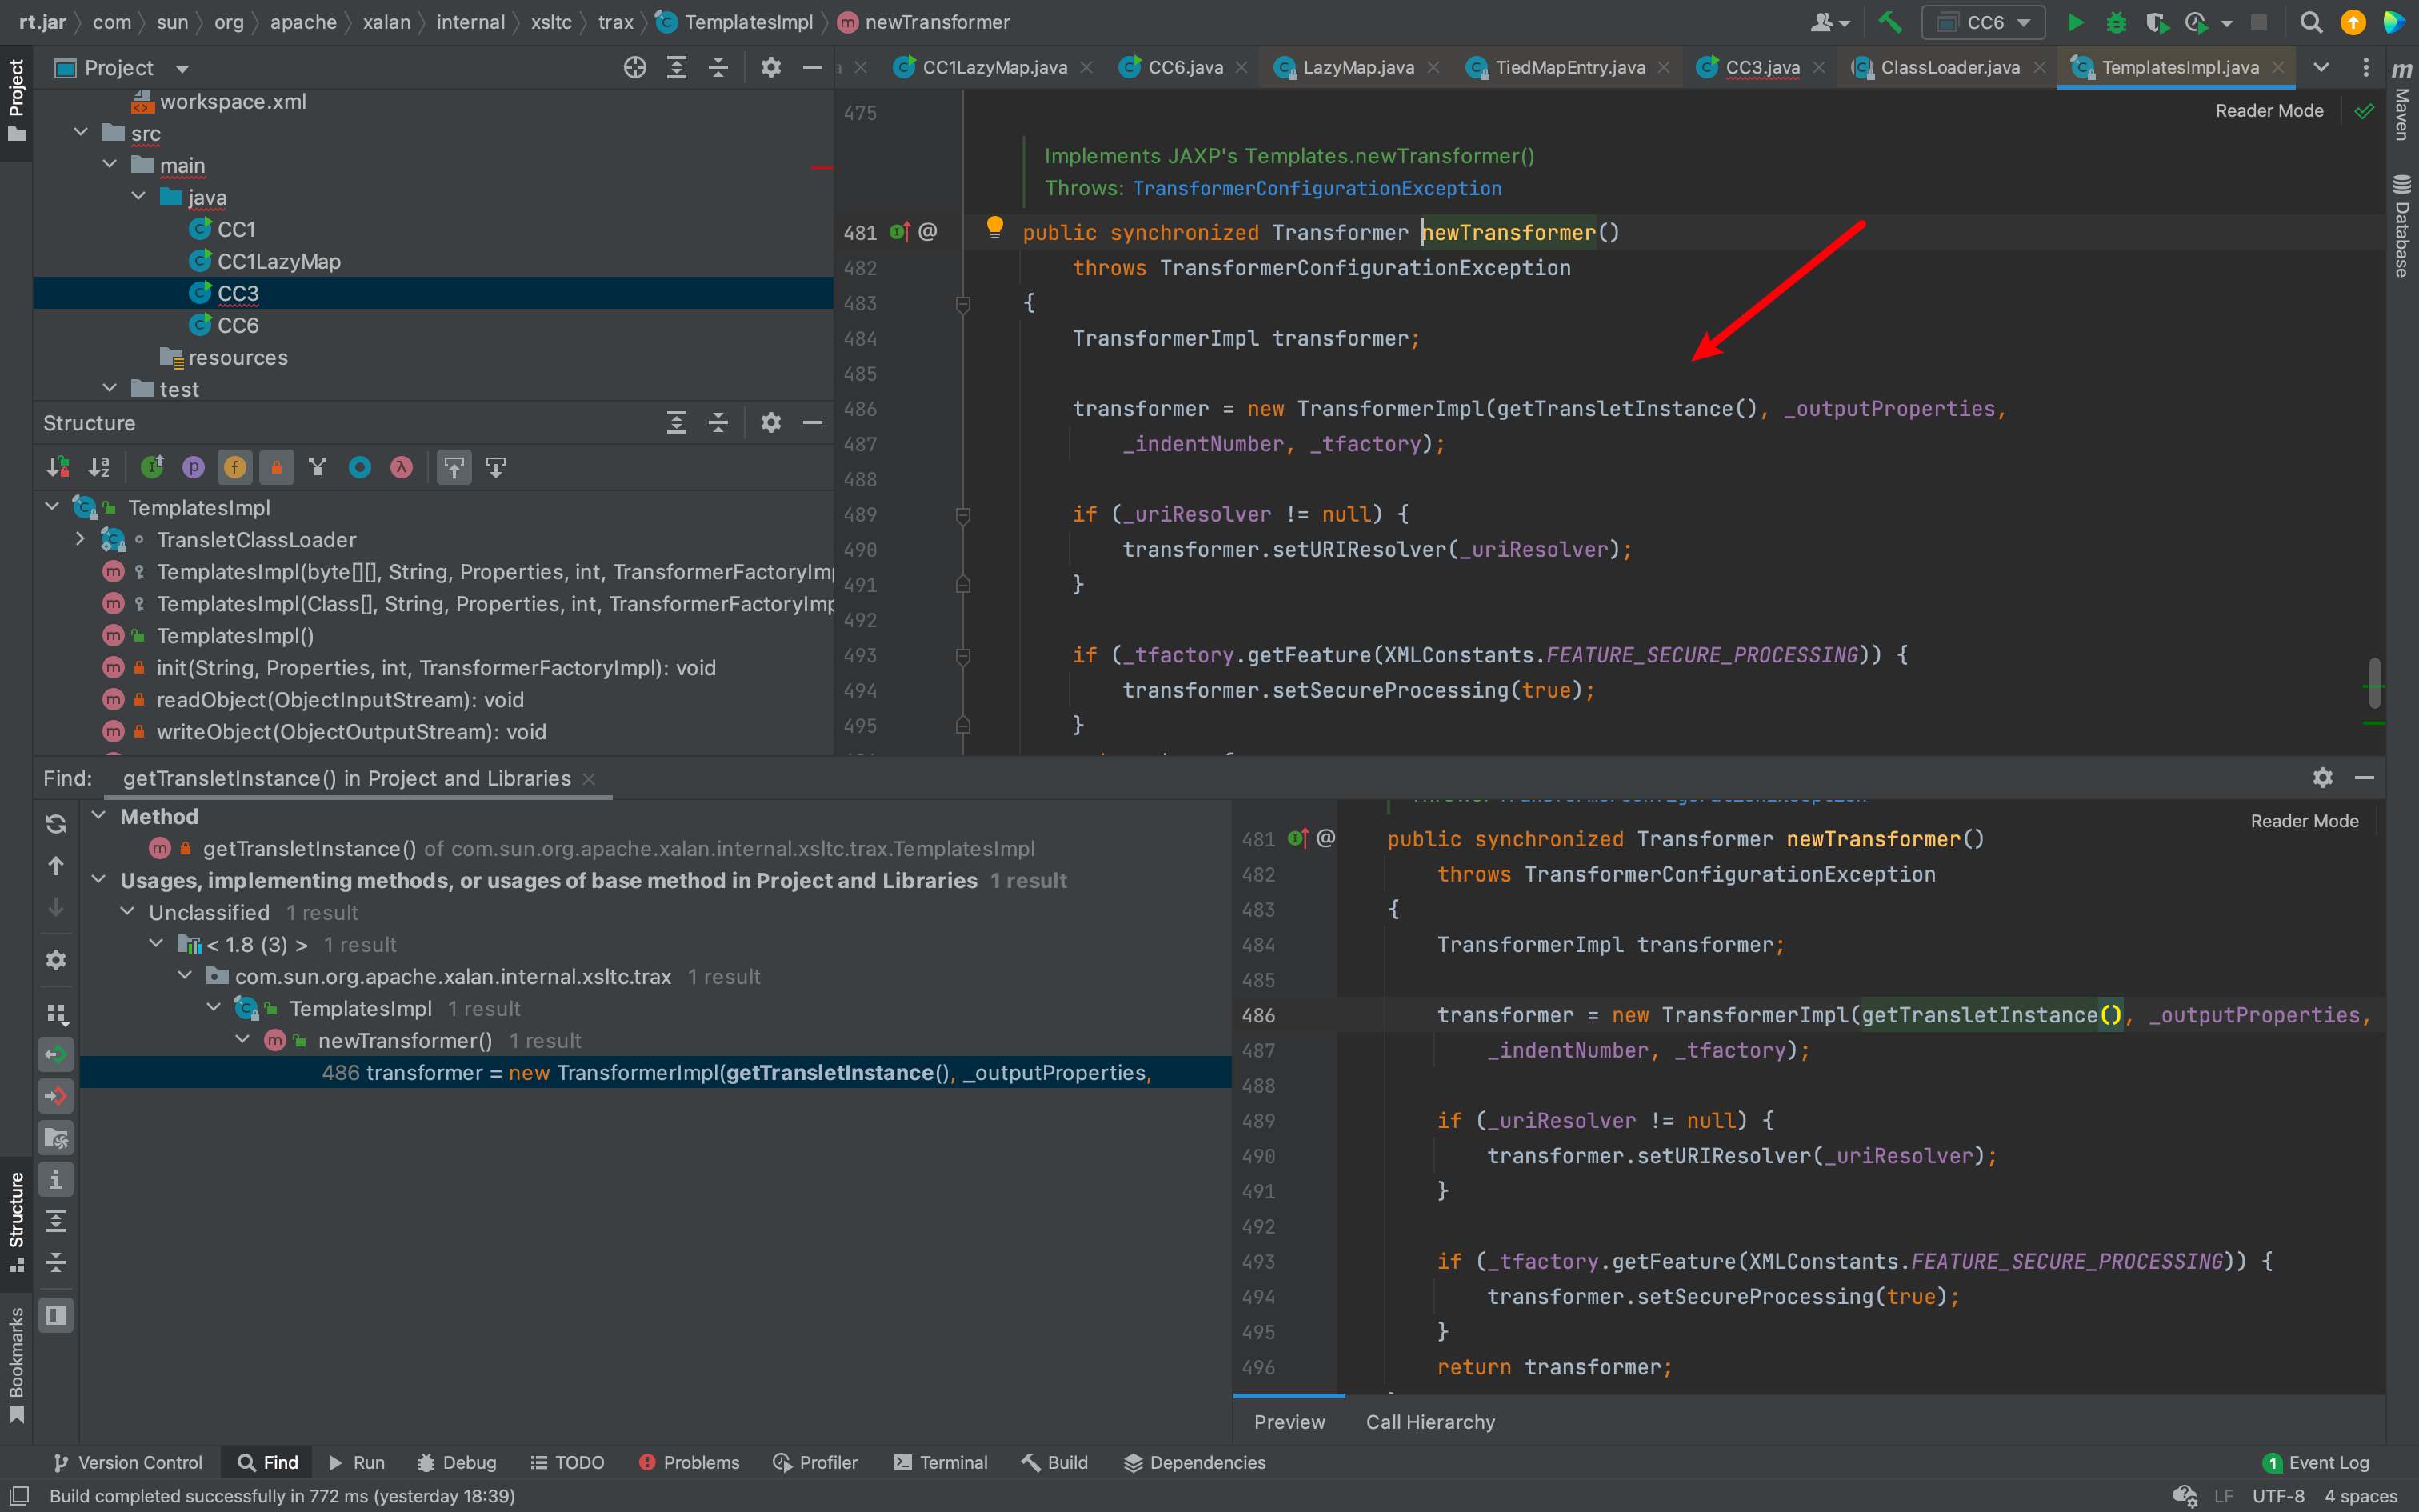Collapse the src folder
This screenshot has width=2419, height=1512.
81,133
